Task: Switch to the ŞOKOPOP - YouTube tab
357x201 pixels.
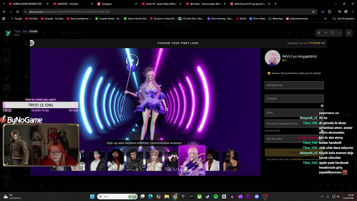Action: click(x=73, y=4)
